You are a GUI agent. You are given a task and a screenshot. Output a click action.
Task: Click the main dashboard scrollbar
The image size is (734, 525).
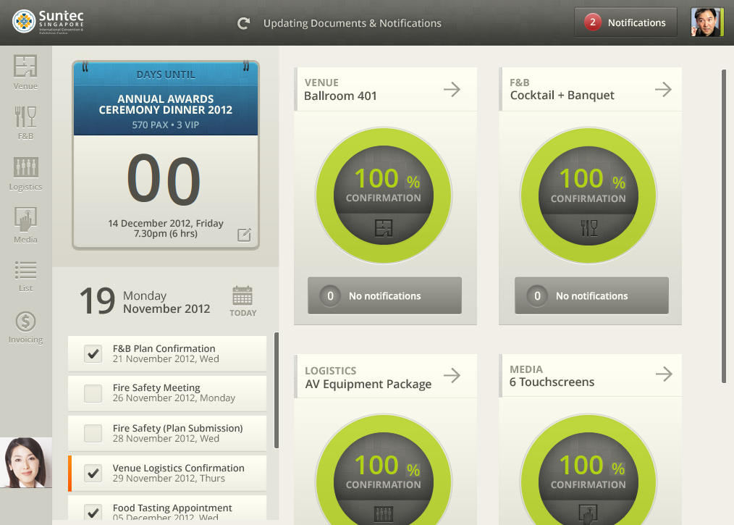724,226
